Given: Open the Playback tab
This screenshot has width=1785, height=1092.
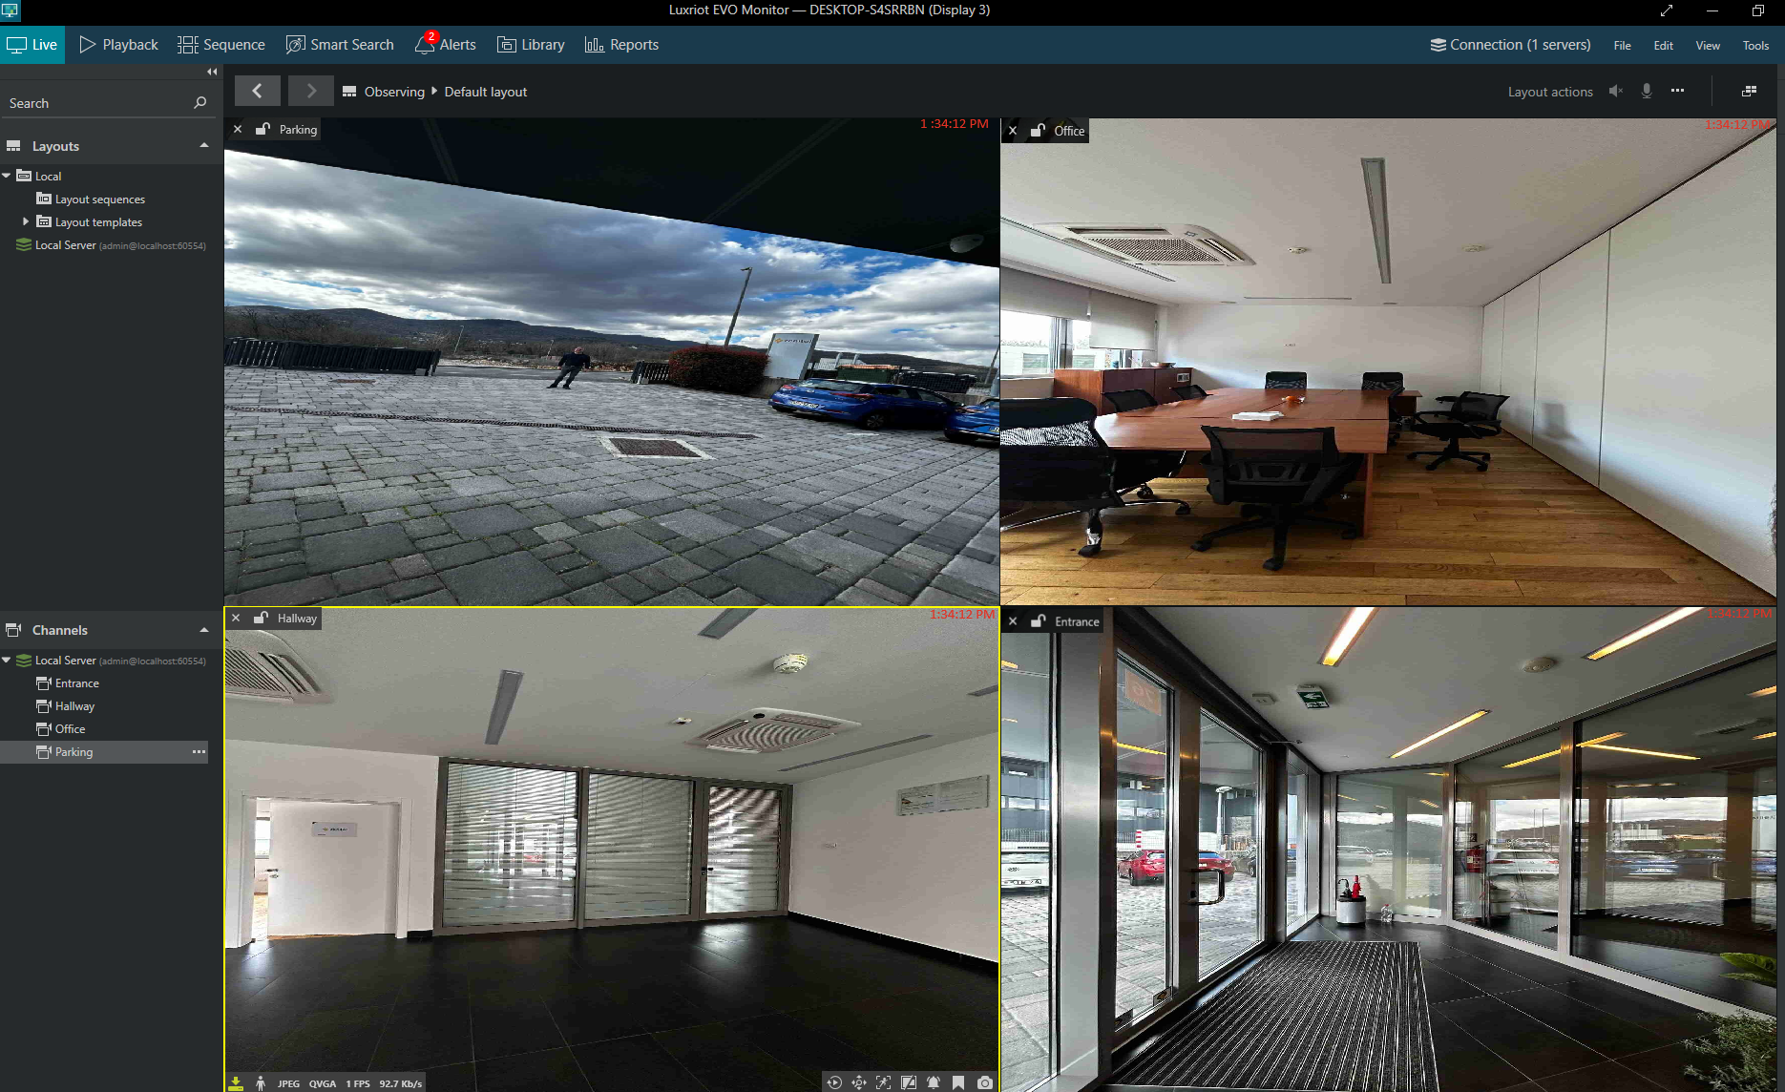Looking at the screenshot, I should coord(119,45).
